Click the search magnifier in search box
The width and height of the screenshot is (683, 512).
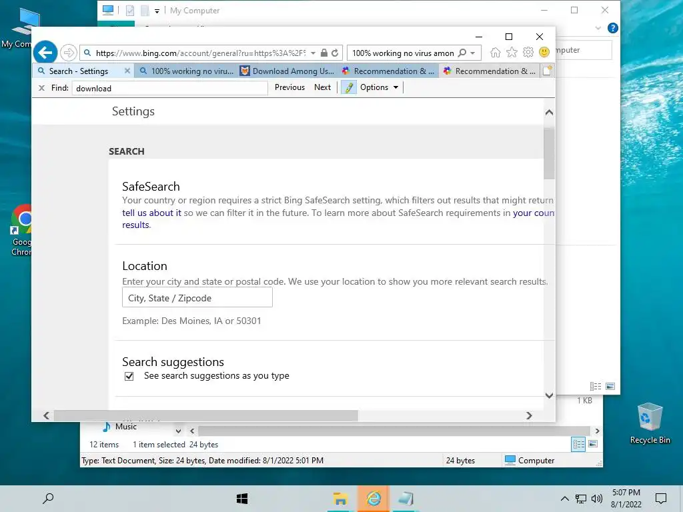462,53
